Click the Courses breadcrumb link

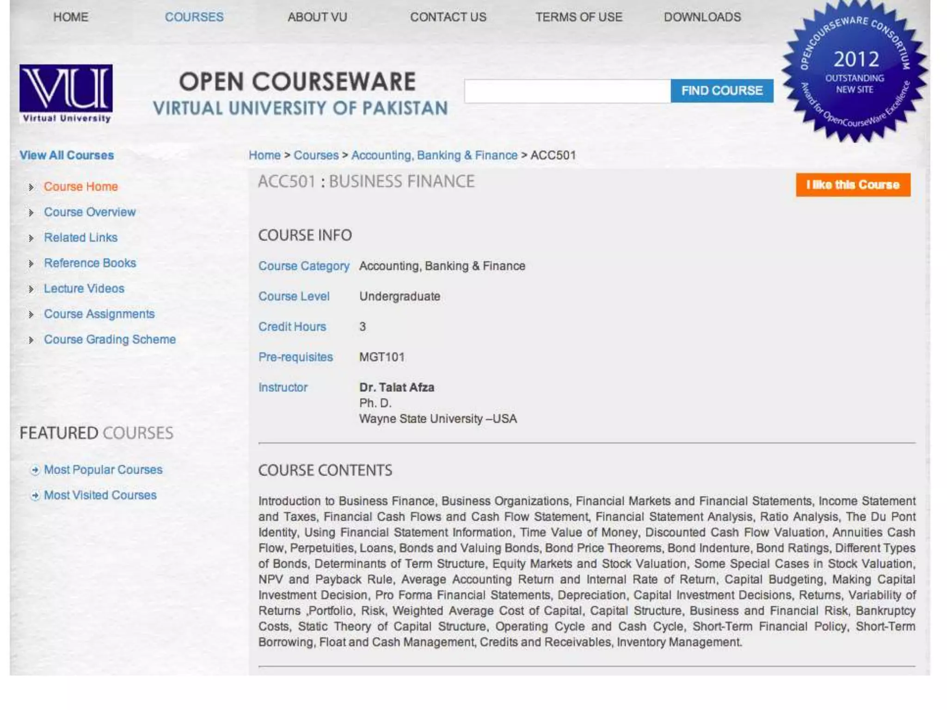pos(316,155)
